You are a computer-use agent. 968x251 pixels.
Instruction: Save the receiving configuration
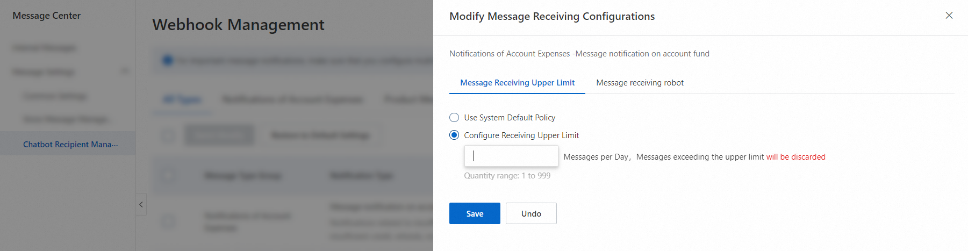(x=475, y=213)
